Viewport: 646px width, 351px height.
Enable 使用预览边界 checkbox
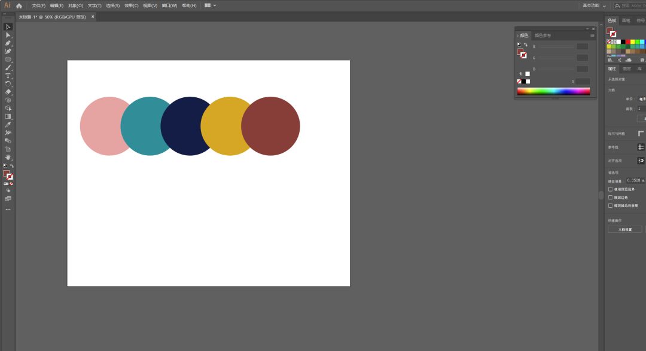610,189
